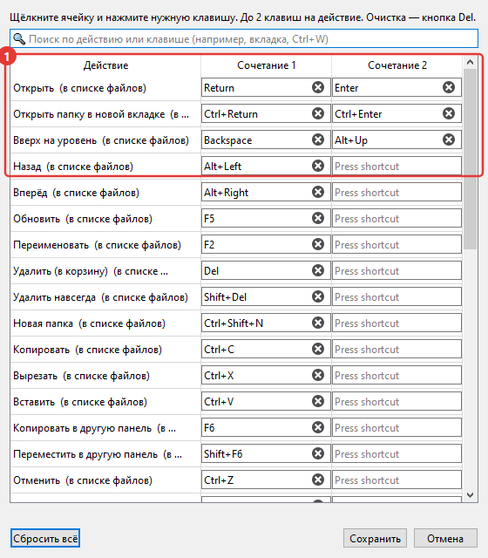
Task: Click empty second shortcut for Новая папка
Action: pos(397,323)
